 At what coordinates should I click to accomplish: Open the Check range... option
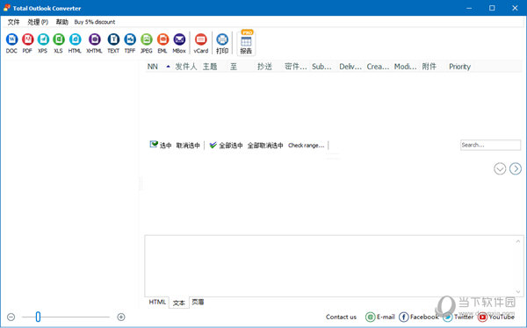click(307, 146)
